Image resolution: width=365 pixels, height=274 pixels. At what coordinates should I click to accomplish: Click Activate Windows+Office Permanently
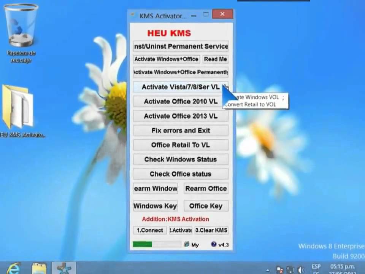tap(181, 72)
